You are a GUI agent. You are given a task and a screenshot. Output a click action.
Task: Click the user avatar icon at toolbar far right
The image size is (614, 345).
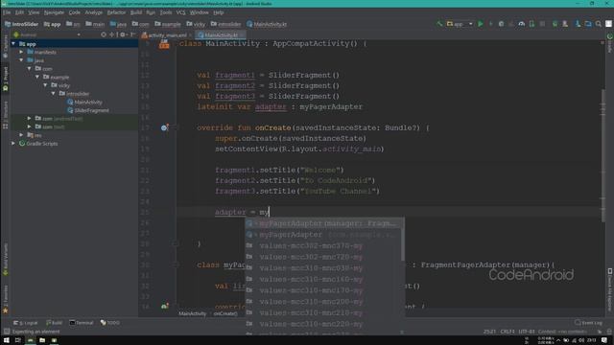tap(608, 24)
